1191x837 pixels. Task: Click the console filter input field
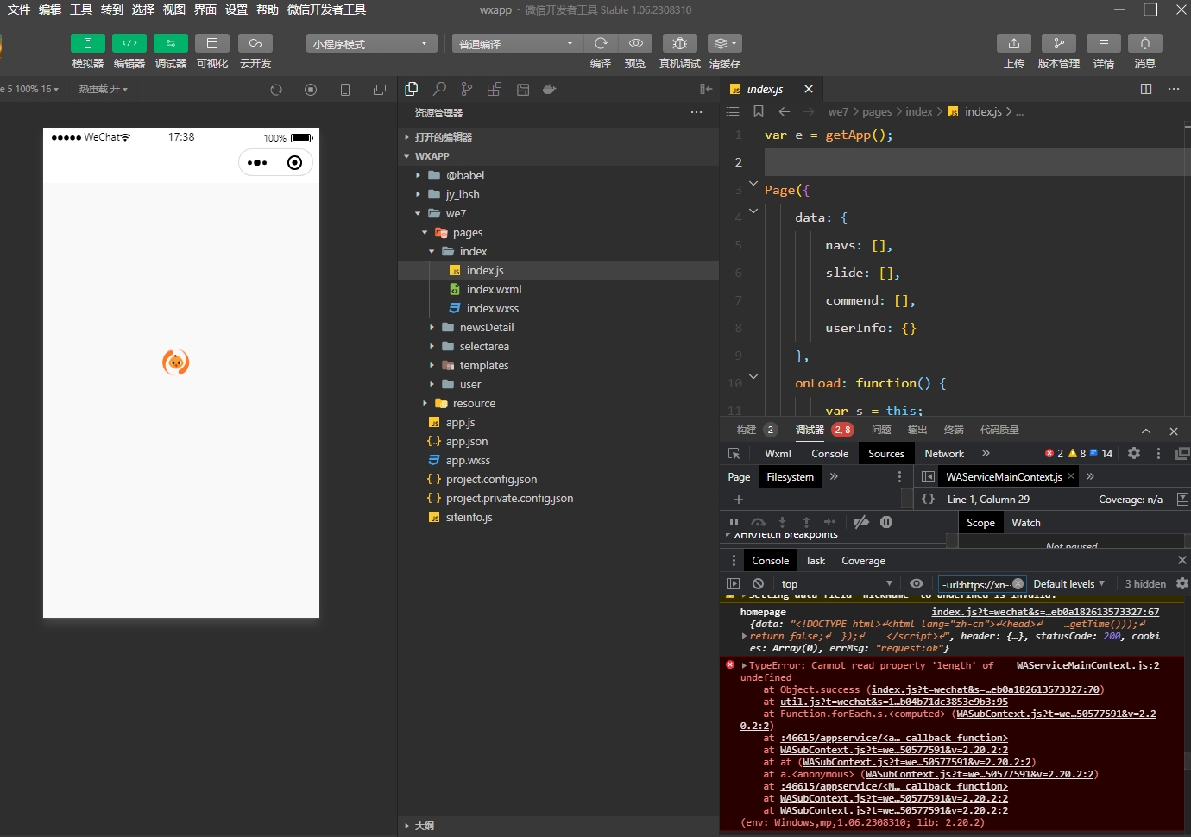975,584
